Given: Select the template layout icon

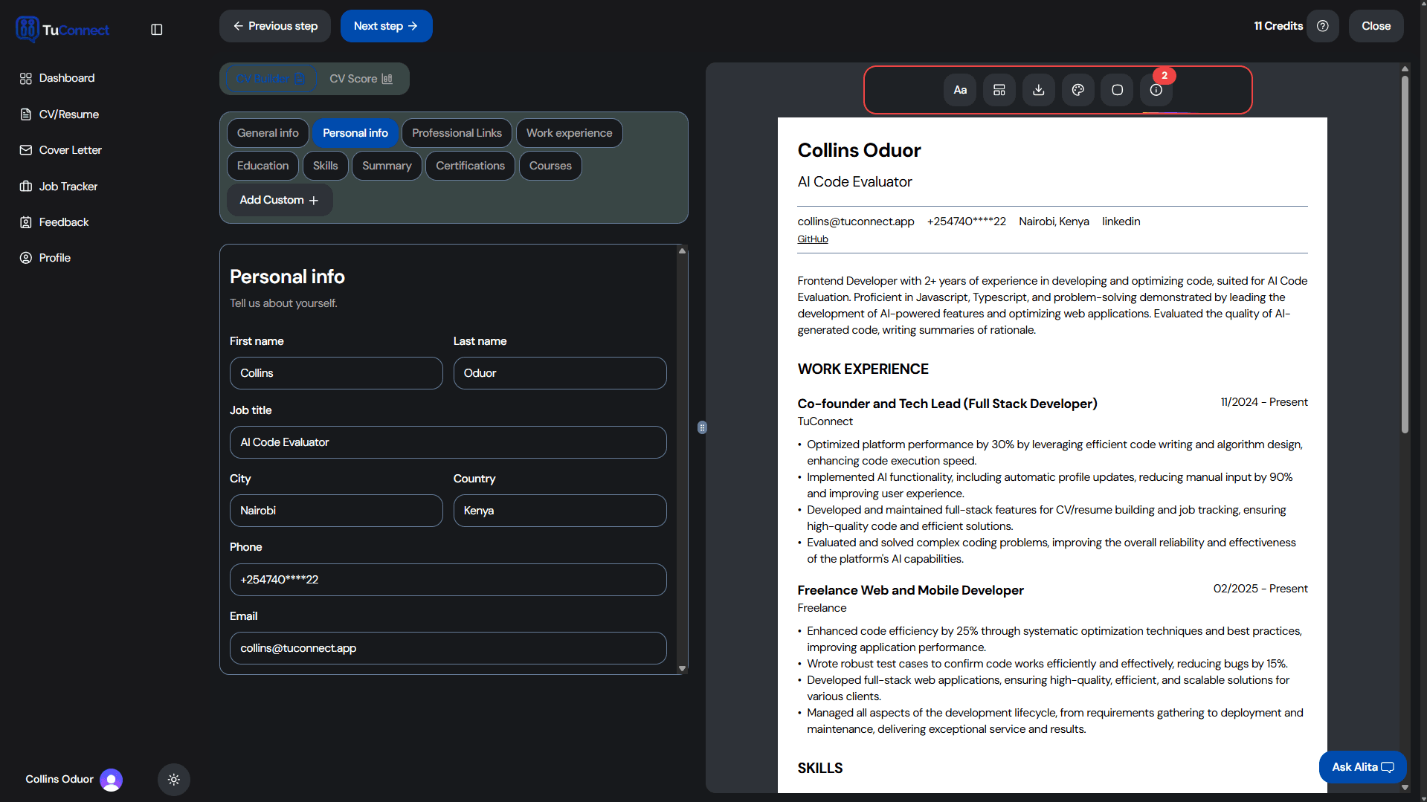Looking at the screenshot, I should pos(999,89).
